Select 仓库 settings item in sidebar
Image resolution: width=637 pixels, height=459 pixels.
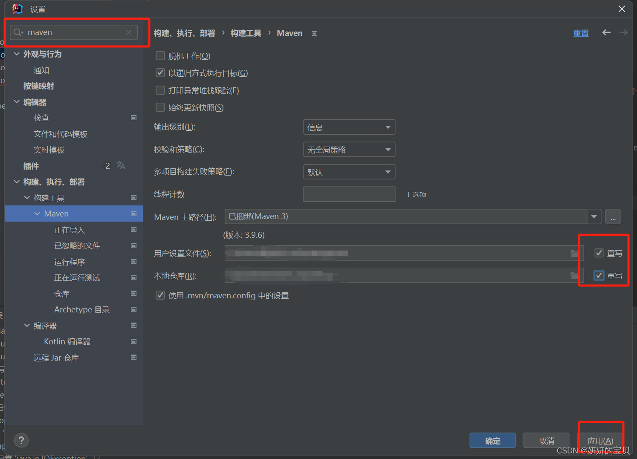(x=62, y=294)
